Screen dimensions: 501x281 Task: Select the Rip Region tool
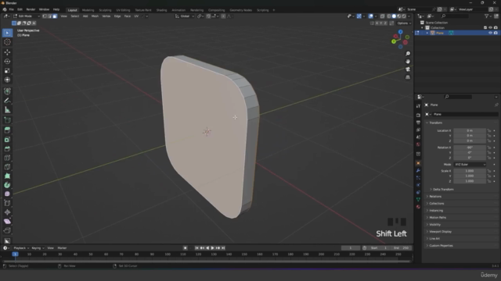click(x=7, y=231)
